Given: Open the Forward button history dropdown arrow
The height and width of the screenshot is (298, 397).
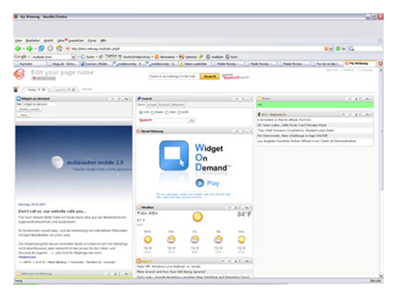Looking at the screenshot, I should 35,48.
